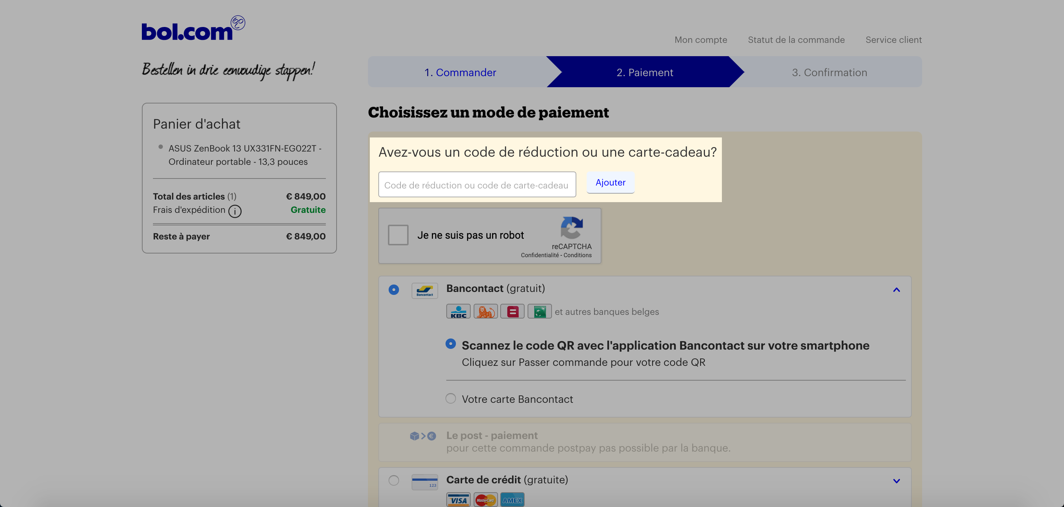Click the Belfius bank icon
Viewport: 1064px width, 507px height.
(512, 311)
